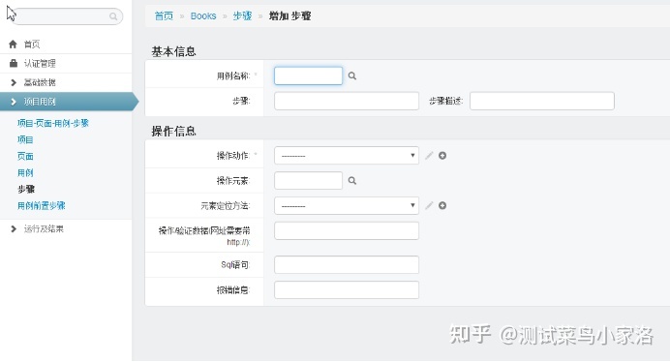This screenshot has height=362, width=670.
Task: Open lookup magnifier next to 操作元素 field
Action: [x=352, y=180]
